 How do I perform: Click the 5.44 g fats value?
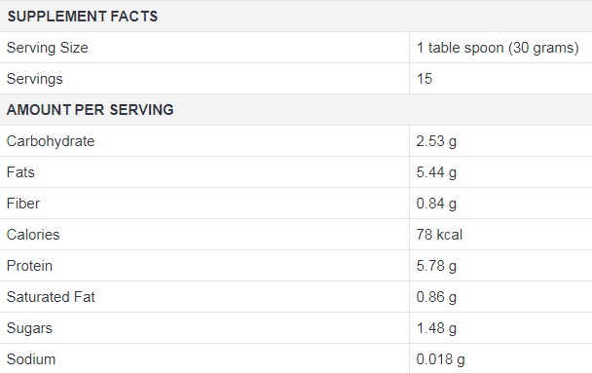pos(436,173)
